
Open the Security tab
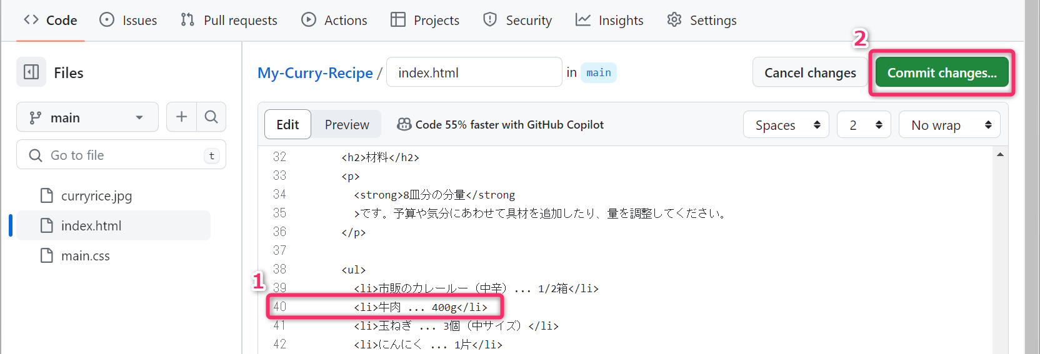click(517, 20)
